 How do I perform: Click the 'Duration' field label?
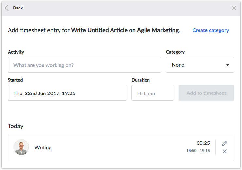click(x=141, y=80)
